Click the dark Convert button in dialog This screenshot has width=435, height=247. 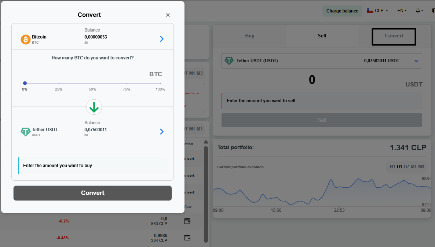(93, 193)
